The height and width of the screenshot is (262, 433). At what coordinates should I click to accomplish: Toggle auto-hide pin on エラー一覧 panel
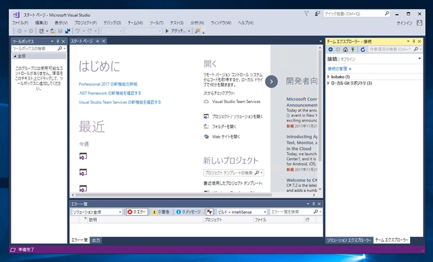pyautogui.click(x=313, y=204)
